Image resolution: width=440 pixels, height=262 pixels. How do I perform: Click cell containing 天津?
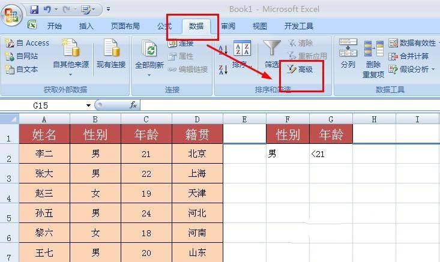197,193
